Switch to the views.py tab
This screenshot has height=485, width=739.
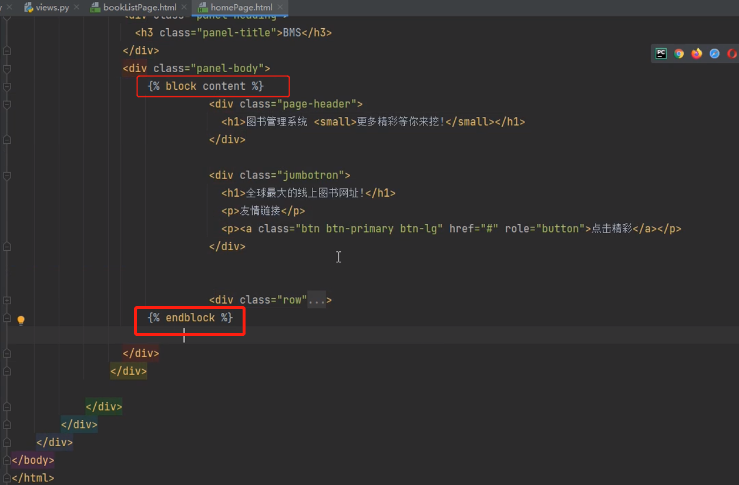(52, 8)
